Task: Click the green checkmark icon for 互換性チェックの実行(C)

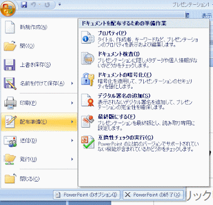Action: pos(88,142)
